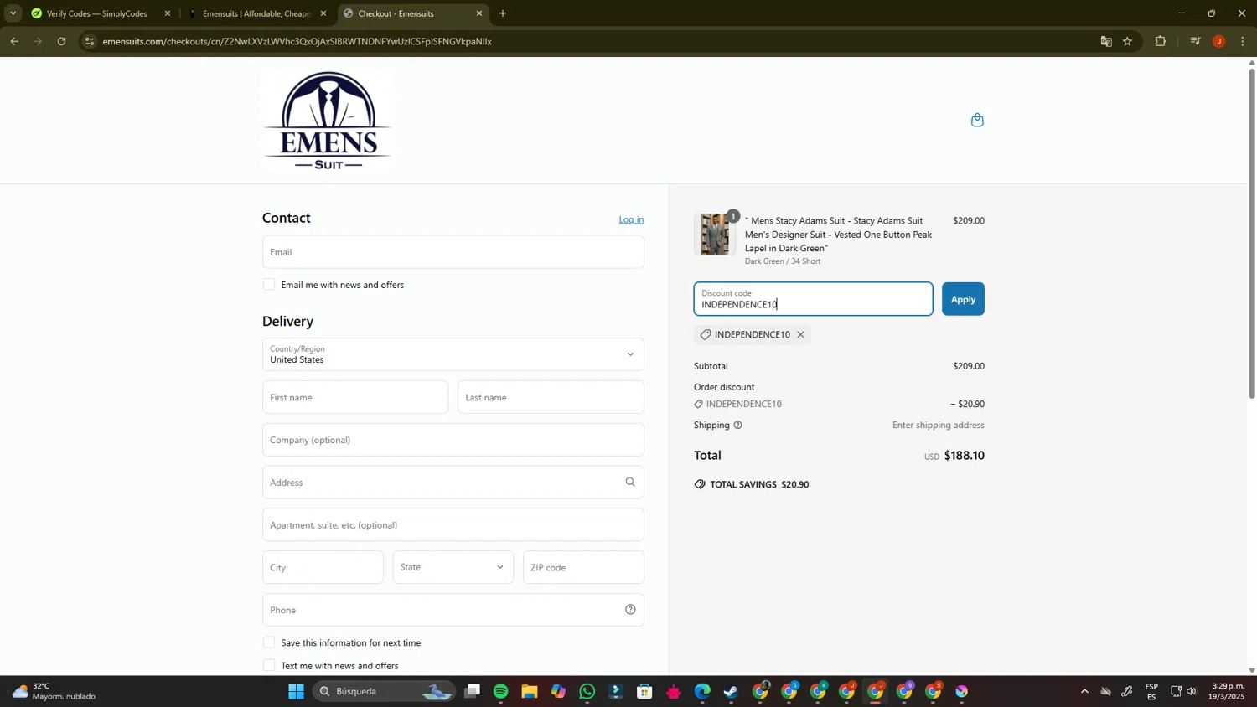1257x707 pixels.
Task: Bookmark this page with the star icon
Action: click(1128, 41)
